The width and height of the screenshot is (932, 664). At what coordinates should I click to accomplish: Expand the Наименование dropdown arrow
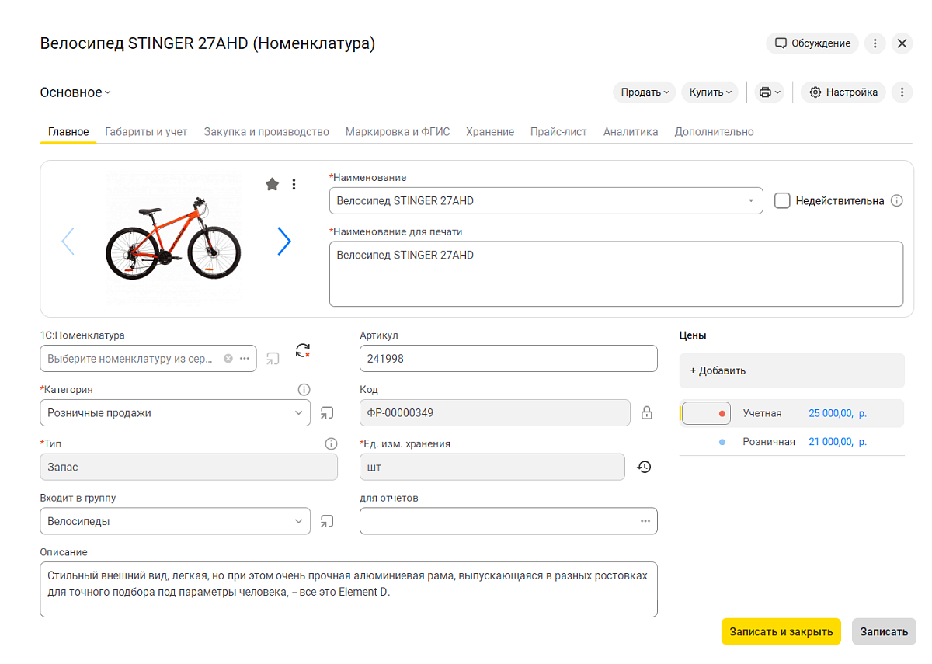click(751, 201)
